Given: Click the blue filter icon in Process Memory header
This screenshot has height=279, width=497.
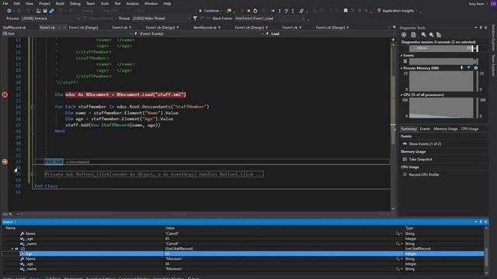Looking at the screenshot, I should tap(469, 68).
